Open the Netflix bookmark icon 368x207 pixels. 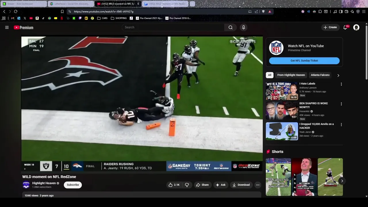pyautogui.click(x=62, y=18)
